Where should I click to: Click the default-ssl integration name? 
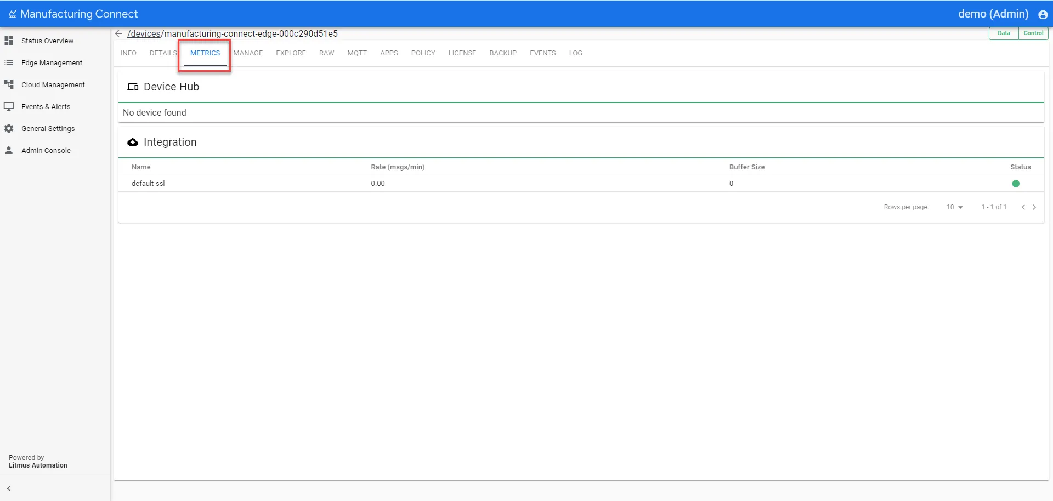[148, 184]
